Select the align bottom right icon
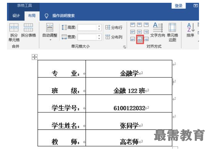This screenshot has width=207, height=149. click(x=146, y=39)
